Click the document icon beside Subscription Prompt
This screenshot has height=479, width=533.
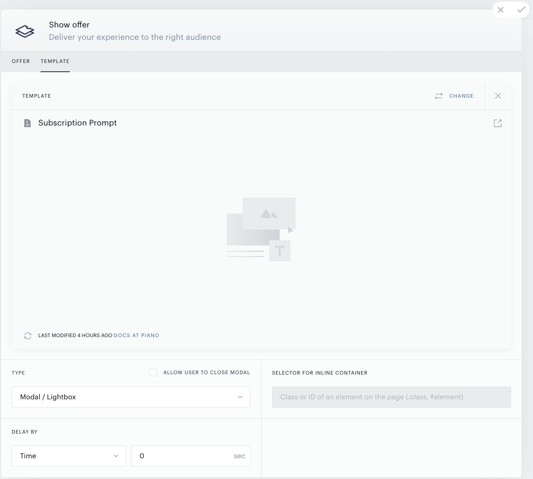(x=27, y=123)
